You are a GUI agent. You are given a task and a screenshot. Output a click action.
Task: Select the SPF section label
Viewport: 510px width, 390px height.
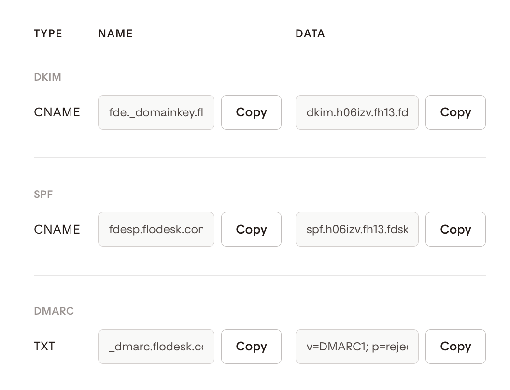pyautogui.click(x=43, y=195)
